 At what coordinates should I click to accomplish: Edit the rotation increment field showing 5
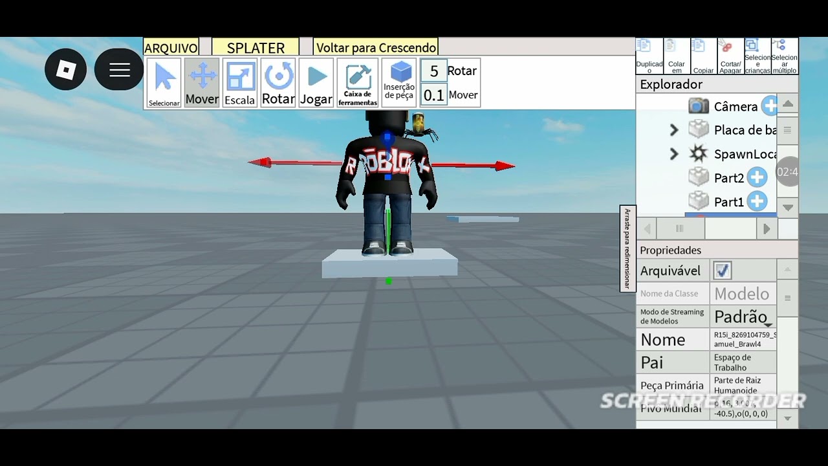coord(433,71)
